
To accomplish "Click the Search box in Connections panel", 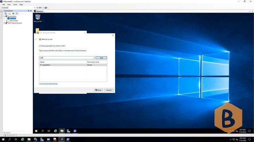I will [x=18, y=133].
